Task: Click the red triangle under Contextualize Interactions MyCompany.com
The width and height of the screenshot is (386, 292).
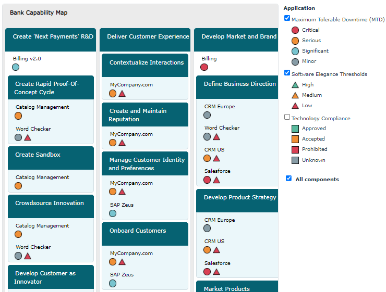Action: pos(122,94)
